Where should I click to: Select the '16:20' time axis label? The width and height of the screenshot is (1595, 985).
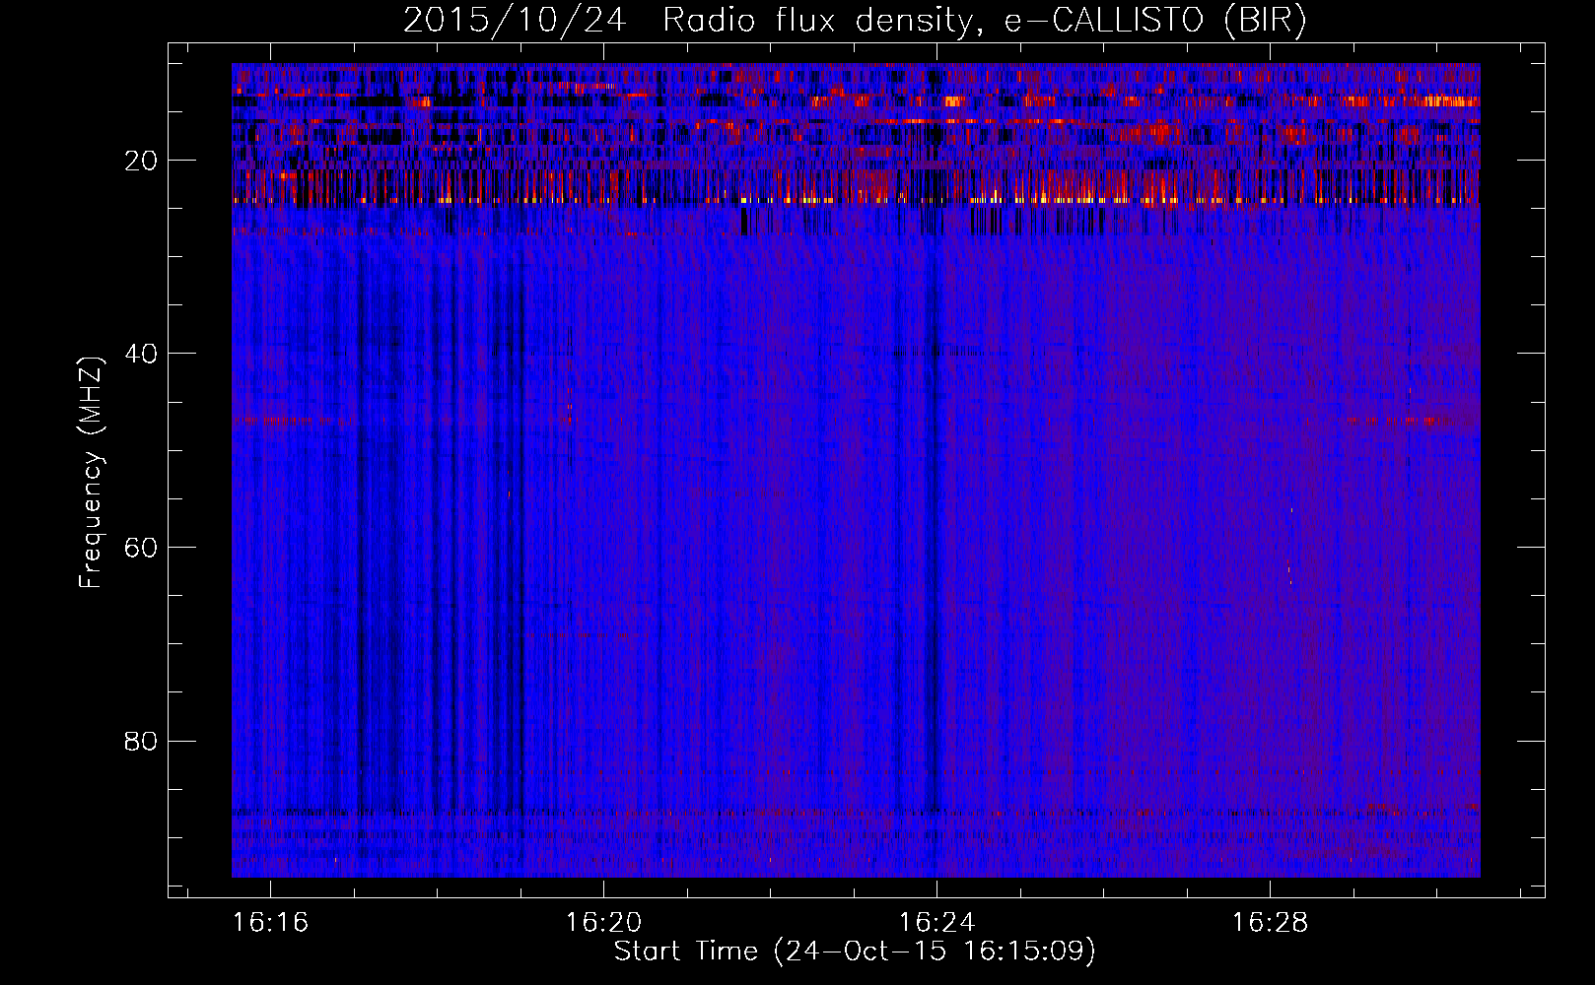(x=603, y=922)
